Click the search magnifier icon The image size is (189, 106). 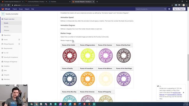coord(165,9)
